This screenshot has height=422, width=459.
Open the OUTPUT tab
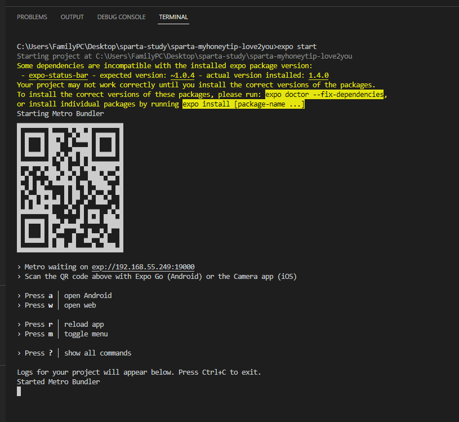point(72,17)
